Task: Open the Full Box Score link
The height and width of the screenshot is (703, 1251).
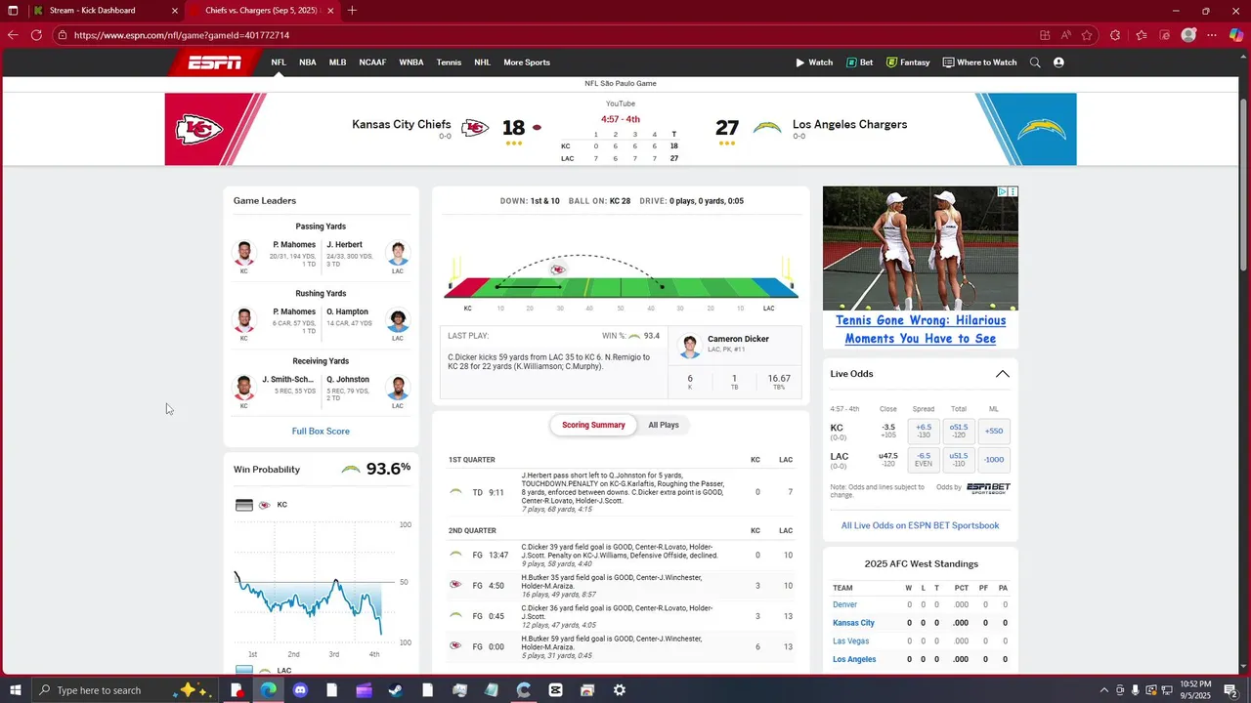Action: point(321,432)
